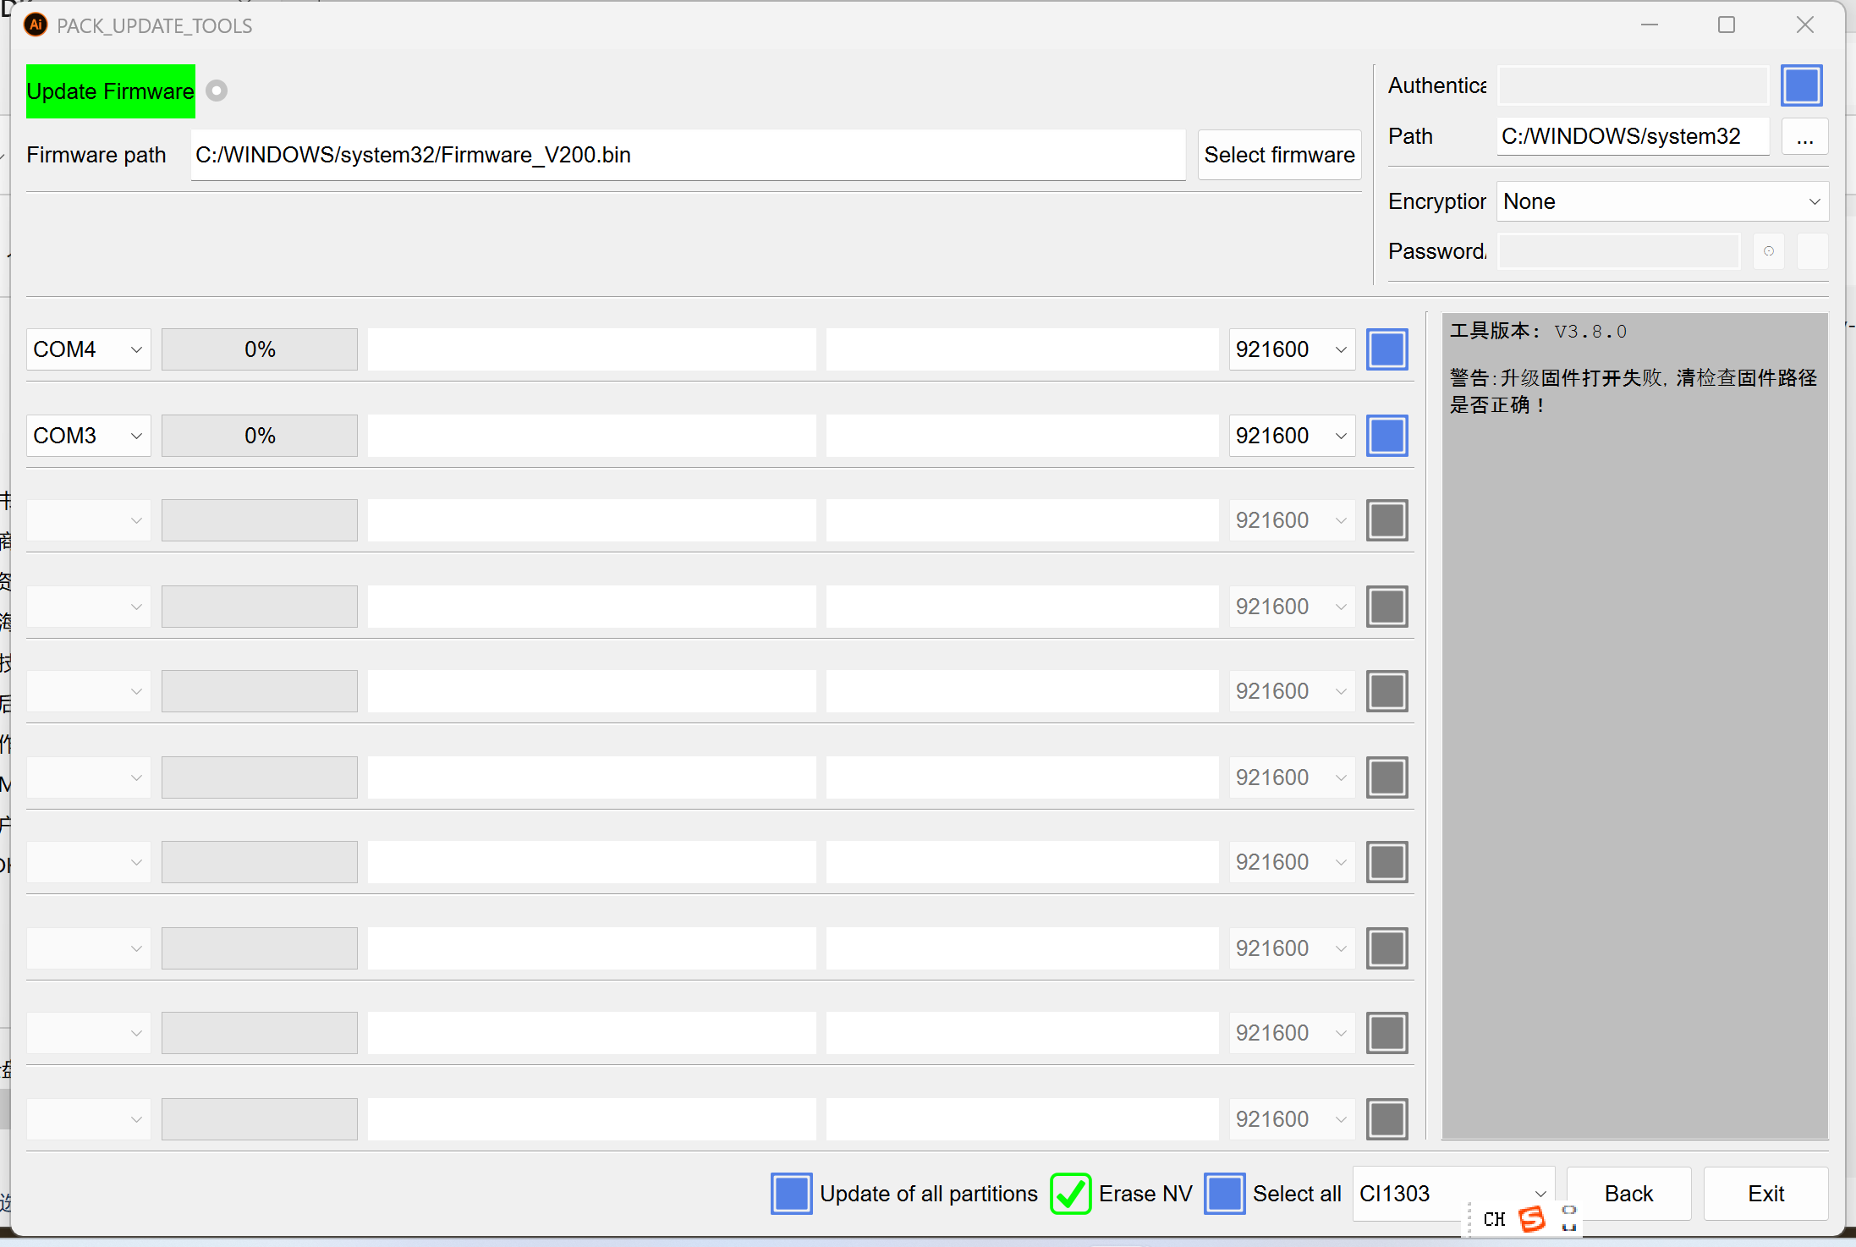The width and height of the screenshot is (1856, 1247).
Task: Click the browse path ellipsis button
Action: point(1804,137)
